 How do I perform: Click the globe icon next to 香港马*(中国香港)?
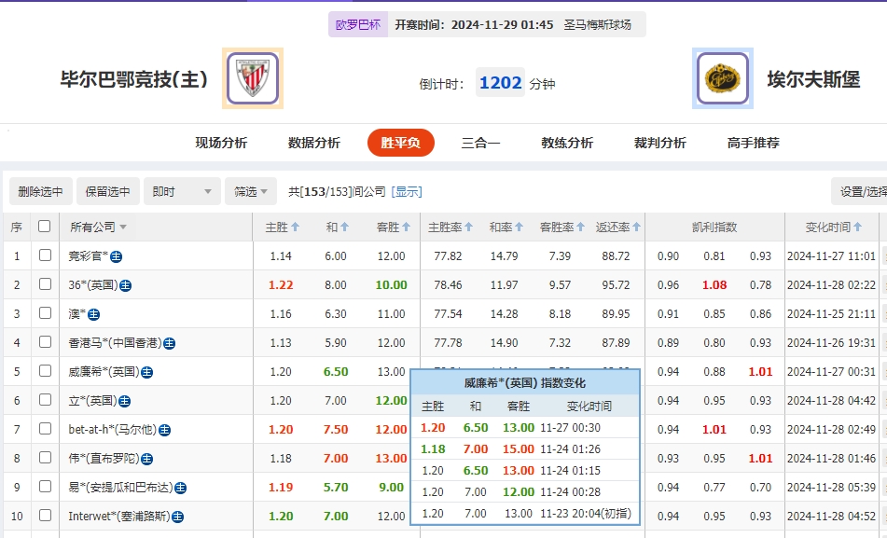172,343
